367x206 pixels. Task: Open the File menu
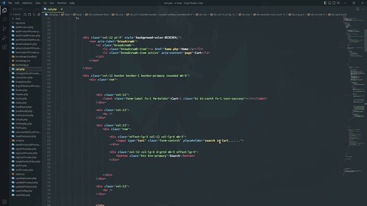click(10, 3)
